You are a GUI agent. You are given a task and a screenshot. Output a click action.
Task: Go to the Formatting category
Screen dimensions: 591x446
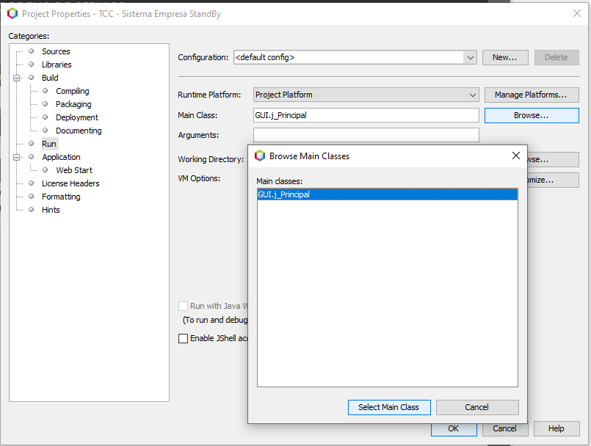click(x=61, y=197)
